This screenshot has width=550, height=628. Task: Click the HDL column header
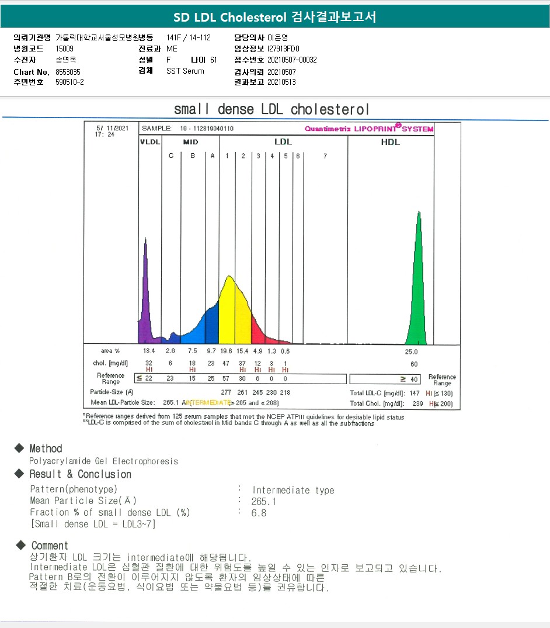pyautogui.click(x=391, y=142)
